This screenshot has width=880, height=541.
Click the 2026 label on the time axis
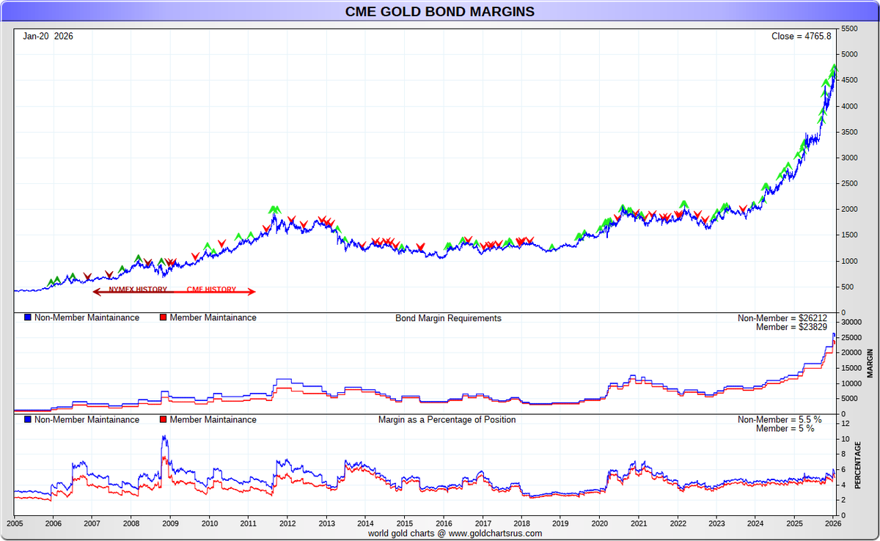coord(834,523)
